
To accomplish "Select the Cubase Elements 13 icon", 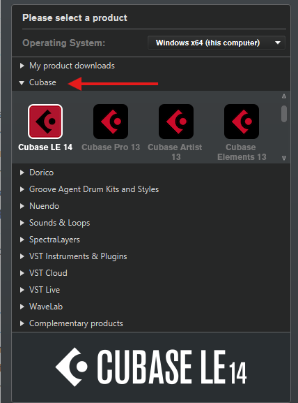I will tap(242, 122).
